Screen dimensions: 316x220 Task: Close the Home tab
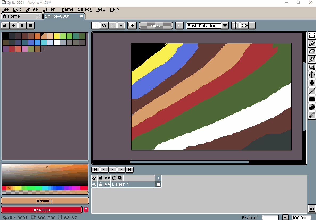click(x=39, y=16)
